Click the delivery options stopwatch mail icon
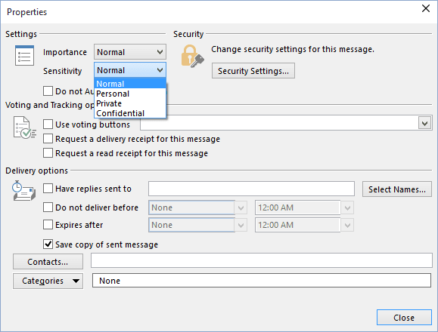 coord(23,190)
